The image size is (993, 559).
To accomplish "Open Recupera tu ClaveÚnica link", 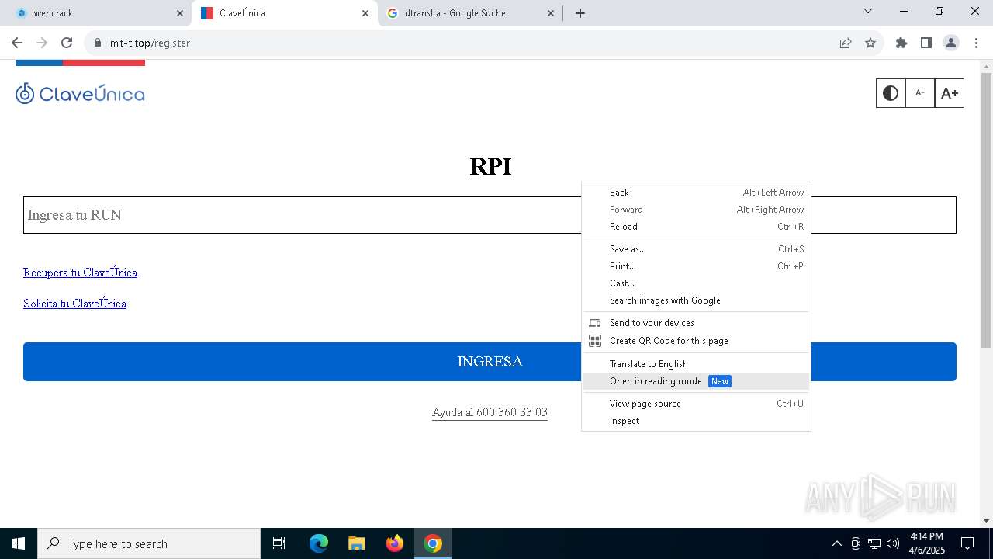I will coord(80,273).
